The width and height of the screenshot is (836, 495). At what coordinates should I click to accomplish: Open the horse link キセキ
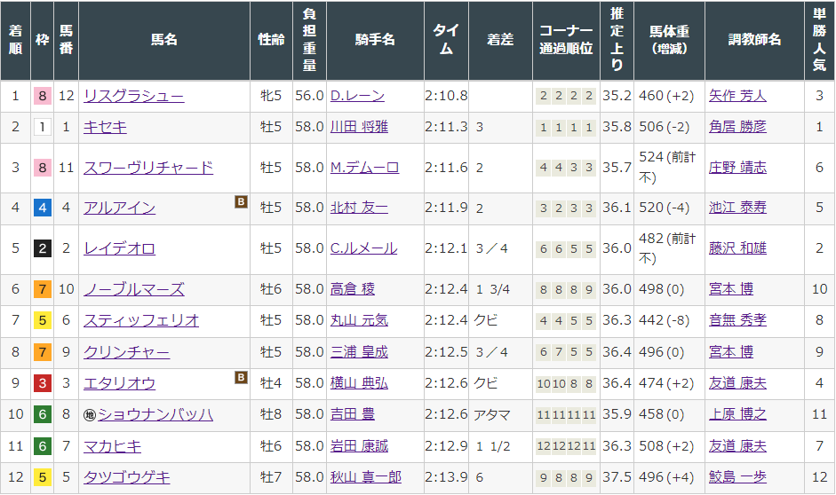tap(105, 127)
